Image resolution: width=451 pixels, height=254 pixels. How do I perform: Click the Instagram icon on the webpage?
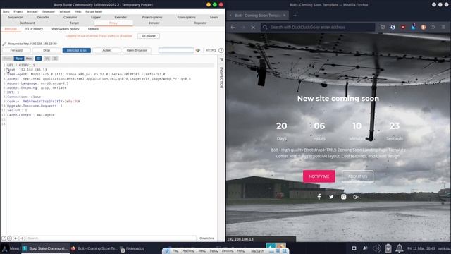[x=343, y=197]
